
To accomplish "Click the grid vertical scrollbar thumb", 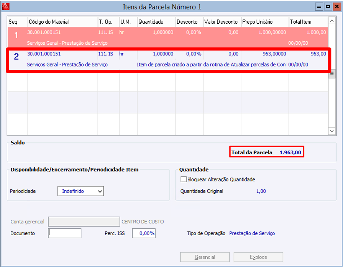I will point(332,74).
